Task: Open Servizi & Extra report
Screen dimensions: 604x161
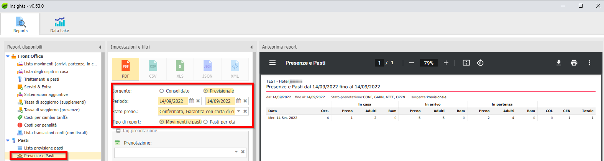Action: [x=34, y=87]
